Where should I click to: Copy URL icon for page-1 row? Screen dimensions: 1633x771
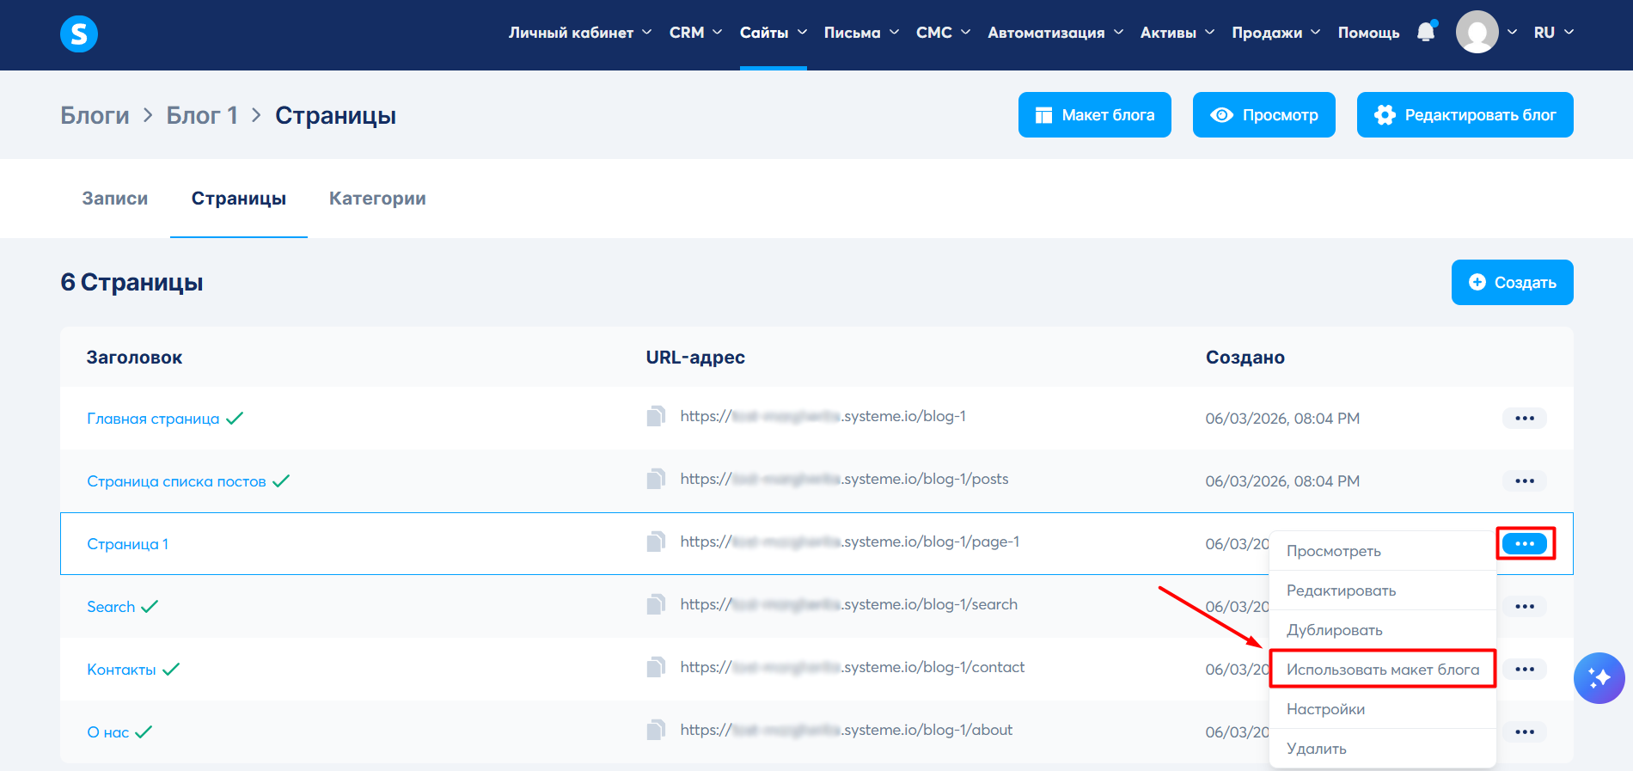tap(656, 542)
